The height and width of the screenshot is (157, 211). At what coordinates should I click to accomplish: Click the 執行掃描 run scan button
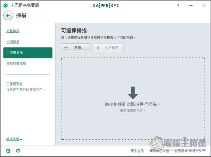(x=109, y=48)
